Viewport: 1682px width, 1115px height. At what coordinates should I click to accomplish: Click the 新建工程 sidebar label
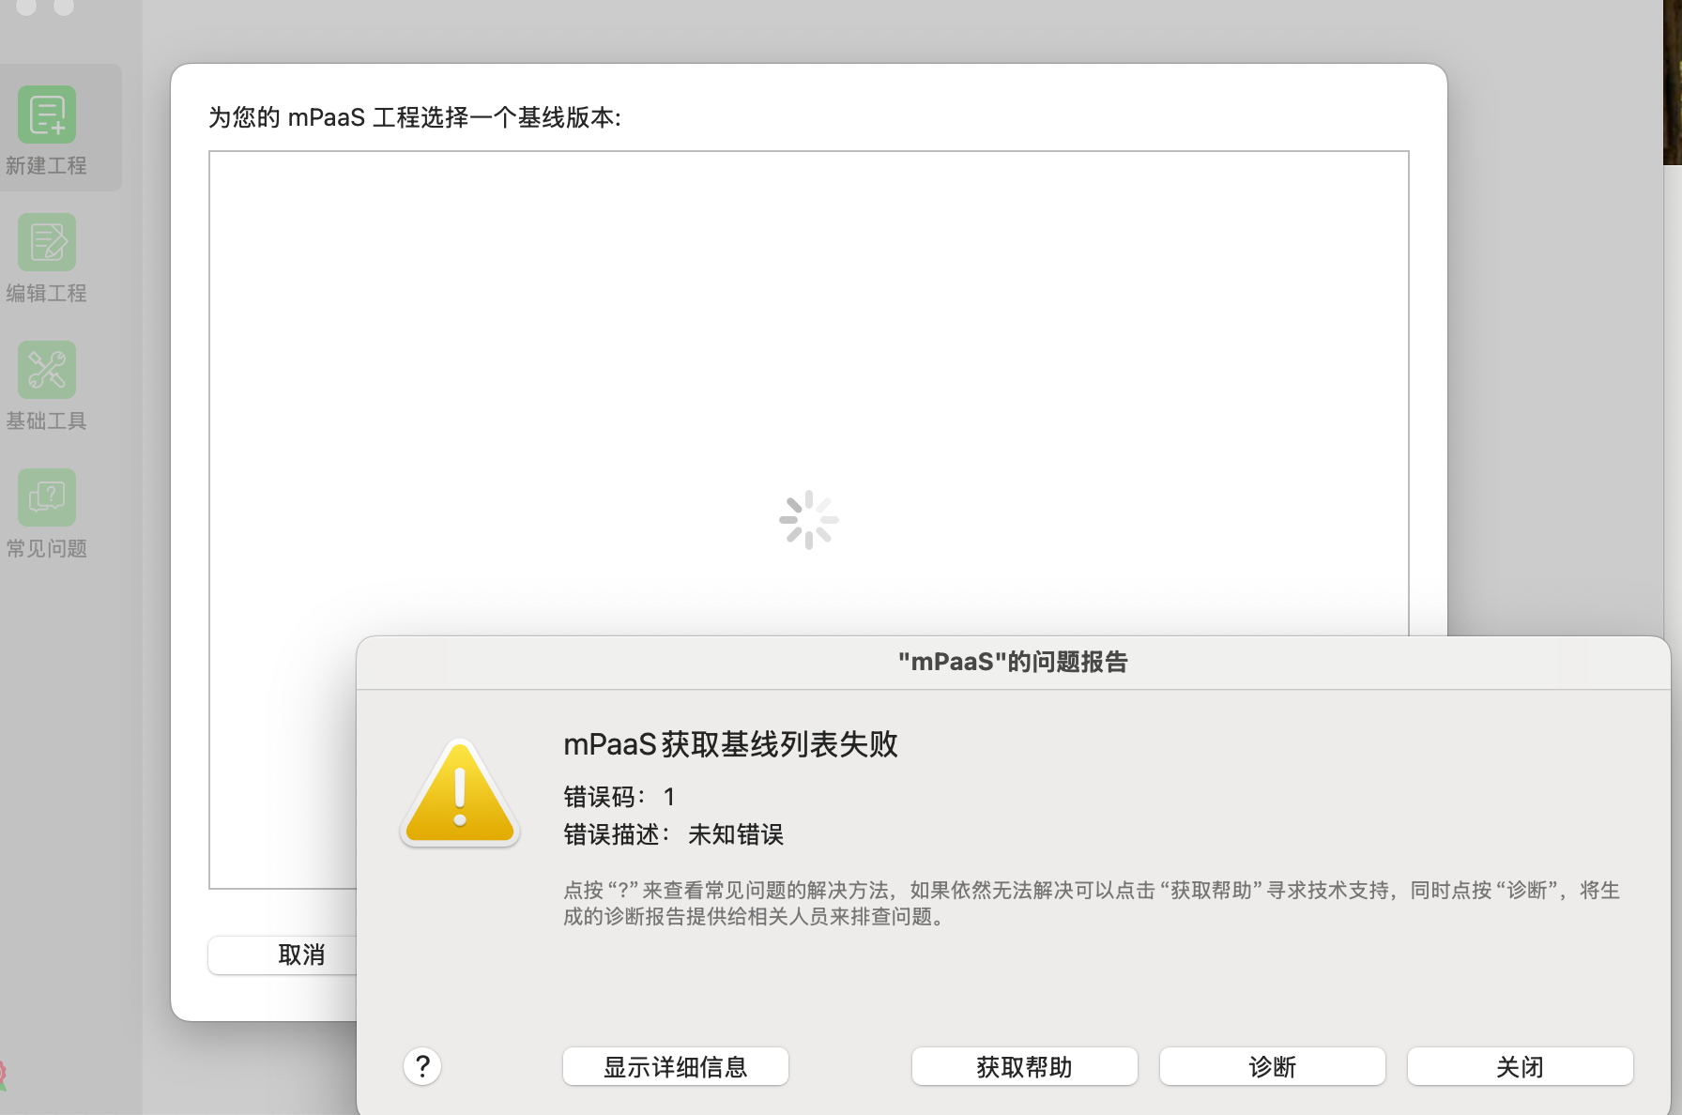pyautogui.click(x=46, y=166)
